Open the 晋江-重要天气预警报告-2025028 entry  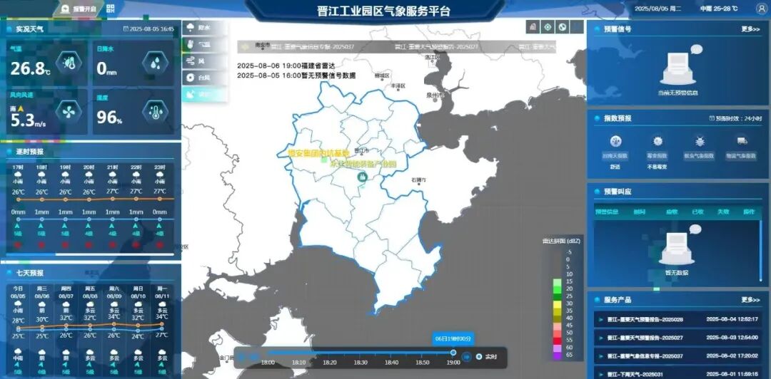tap(645, 320)
